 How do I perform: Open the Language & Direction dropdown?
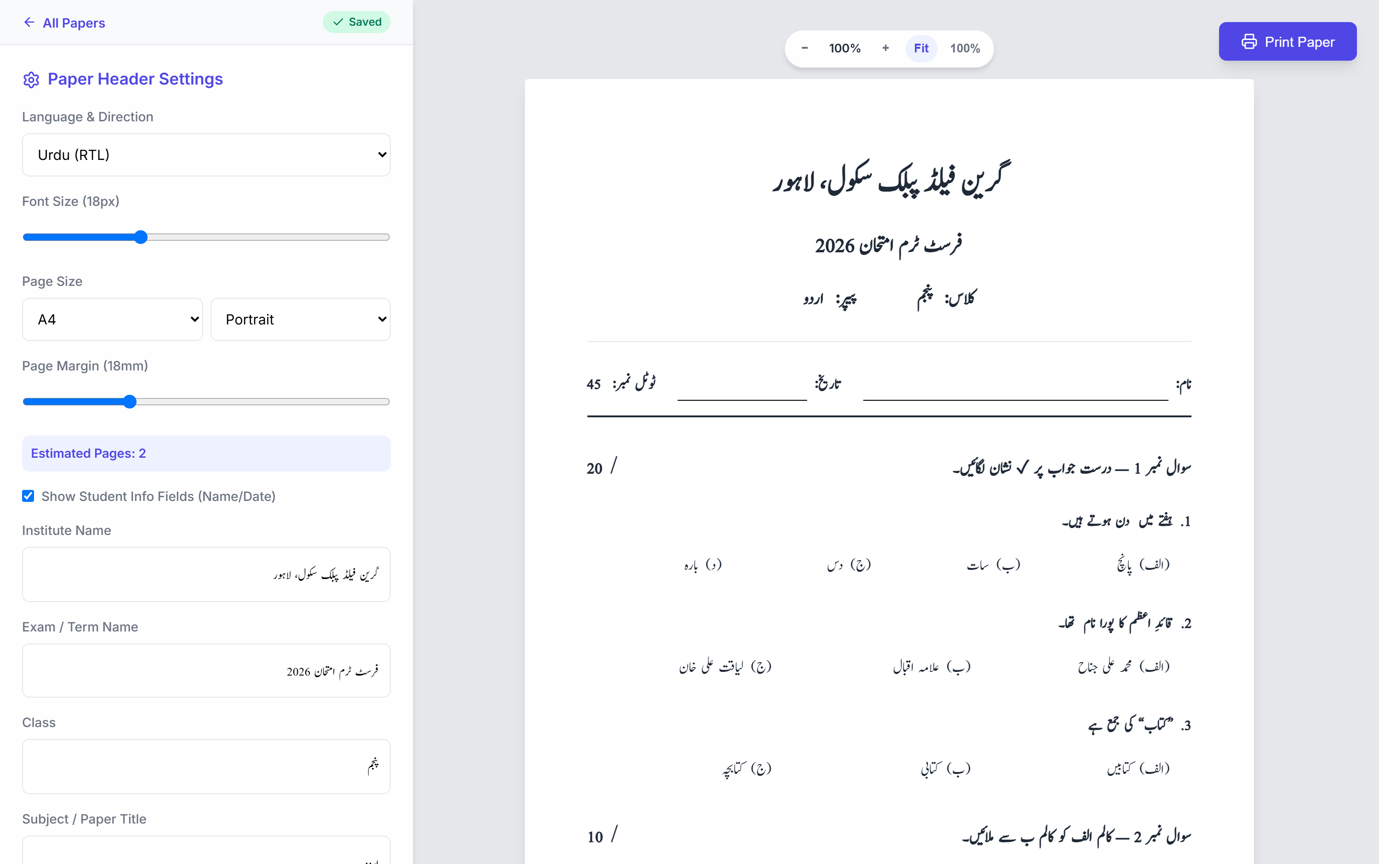point(206,155)
